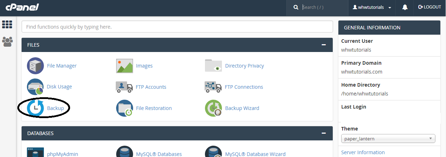Open User Manager people icon in sidebar
446x157 pixels.
pos(7,42)
